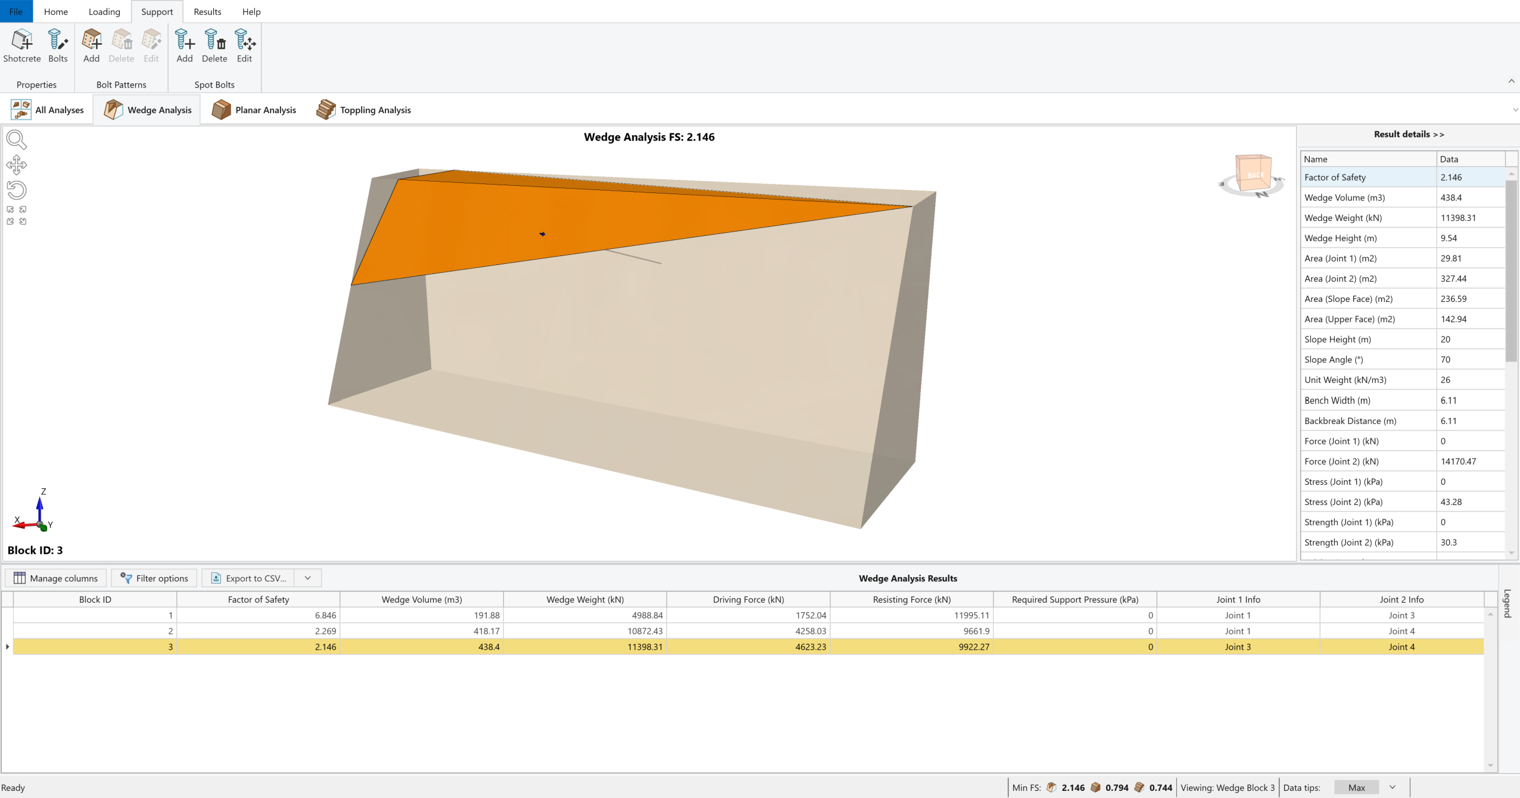Viewport: 1520px width, 798px height.
Task: Switch to Toppling Analysis tab
Action: point(364,110)
